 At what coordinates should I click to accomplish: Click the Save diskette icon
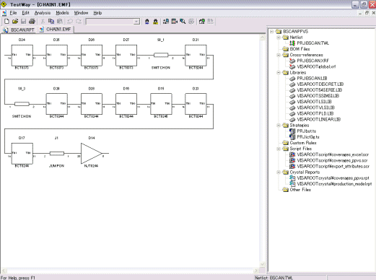23,22
